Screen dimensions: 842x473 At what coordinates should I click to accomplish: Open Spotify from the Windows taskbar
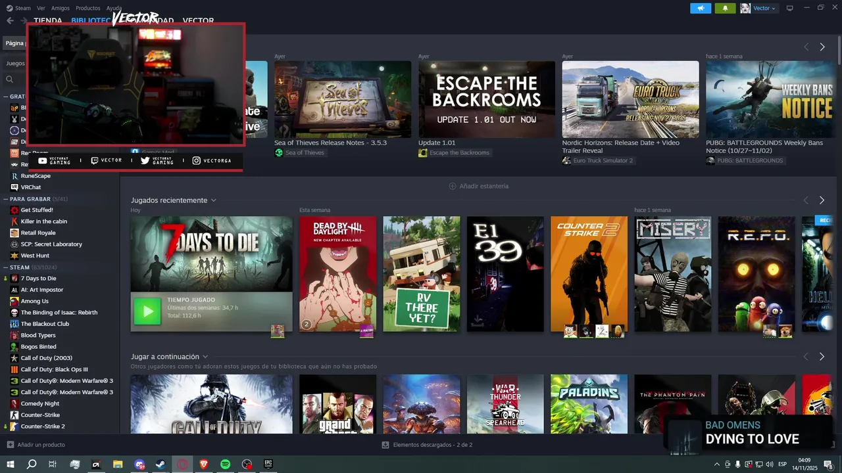(x=225, y=464)
